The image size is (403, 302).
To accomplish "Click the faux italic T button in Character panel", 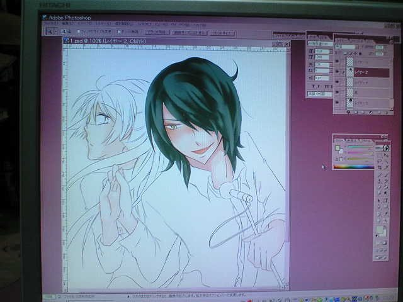I will (319, 86).
